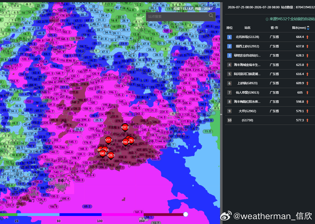Click the blue rank 2 badge
The width and height of the screenshot is (315, 224).
tap(229, 46)
